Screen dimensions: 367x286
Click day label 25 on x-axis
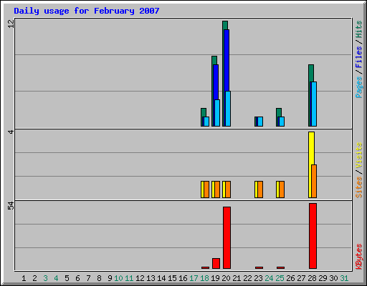[280, 278]
